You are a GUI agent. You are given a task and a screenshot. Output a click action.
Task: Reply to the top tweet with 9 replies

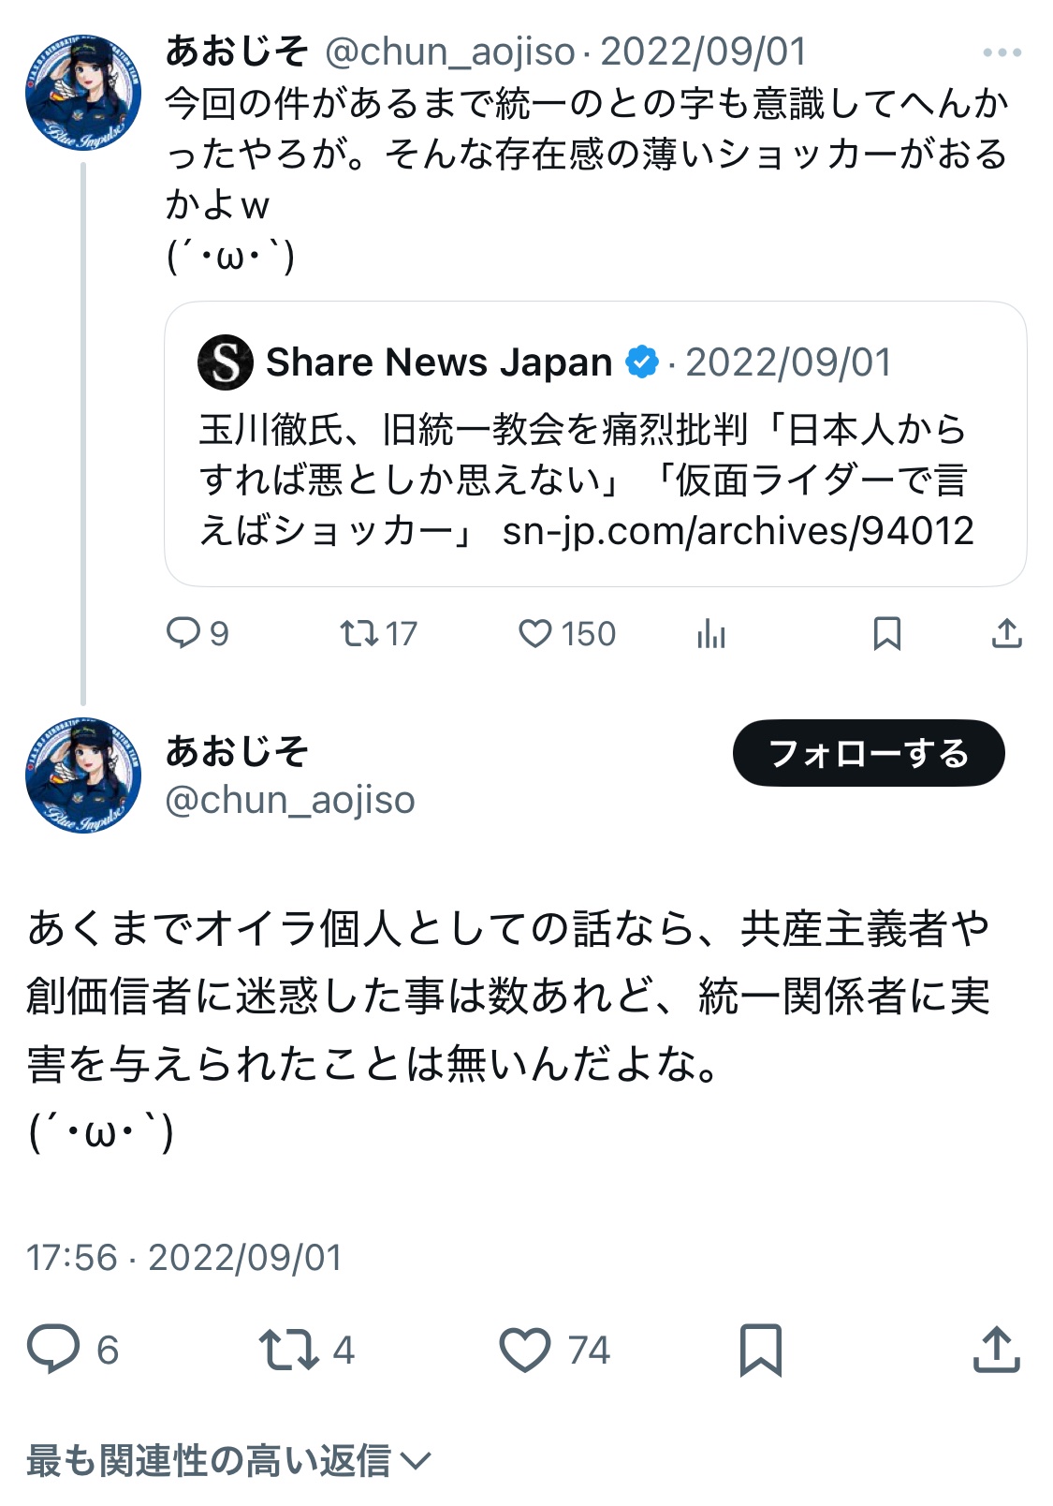183,634
